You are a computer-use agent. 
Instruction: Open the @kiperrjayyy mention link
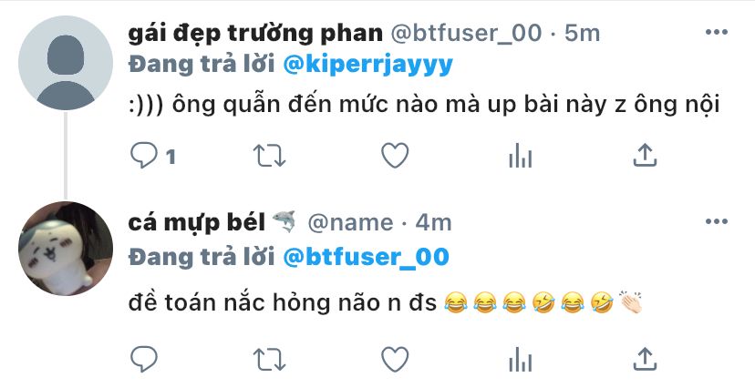367,65
